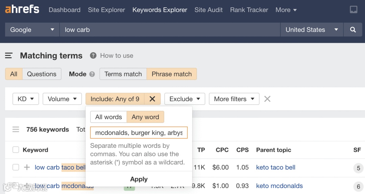Image resolution: width=365 pixels, height=194 pixels.
Task: Switch to the Questions tab
Action: [x=42, y=74]
